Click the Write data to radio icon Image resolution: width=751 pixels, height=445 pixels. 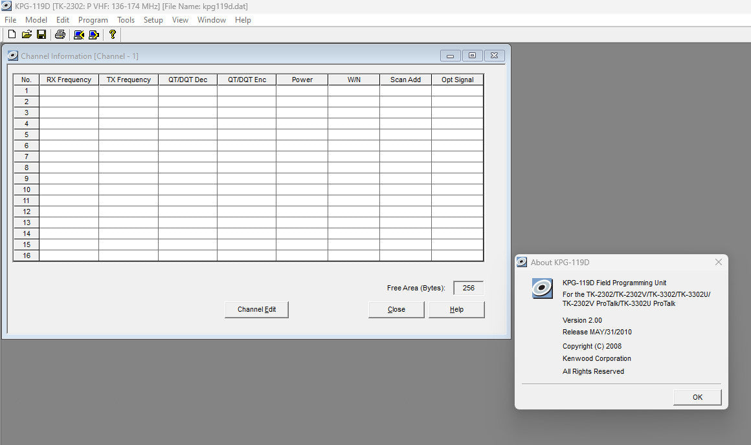pos(94,34)
